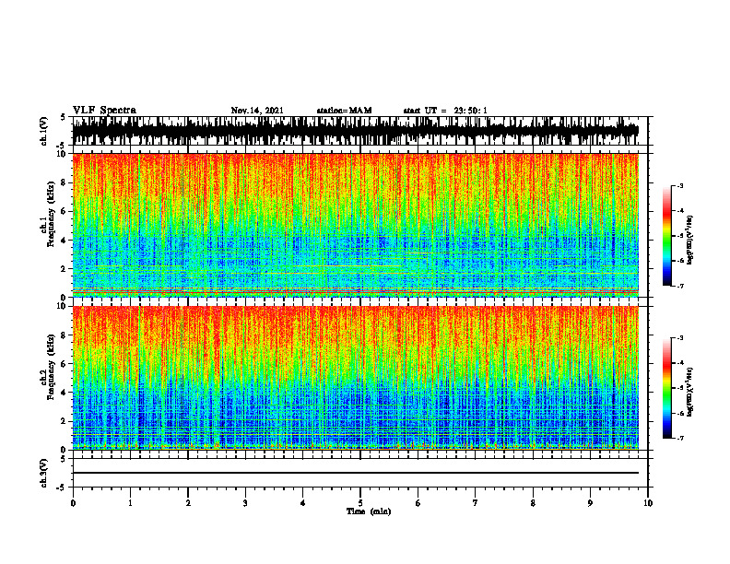Click the "-3" value on ch.1 color bar

tap(679, 186)
